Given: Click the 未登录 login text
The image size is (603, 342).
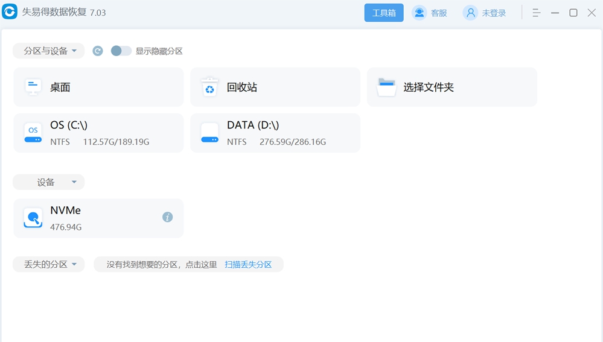Looking at the screenshot, I should pos(494,13).
